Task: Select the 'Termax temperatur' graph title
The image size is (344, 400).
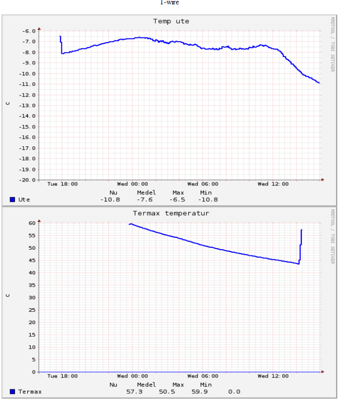Action: point(171,213)
